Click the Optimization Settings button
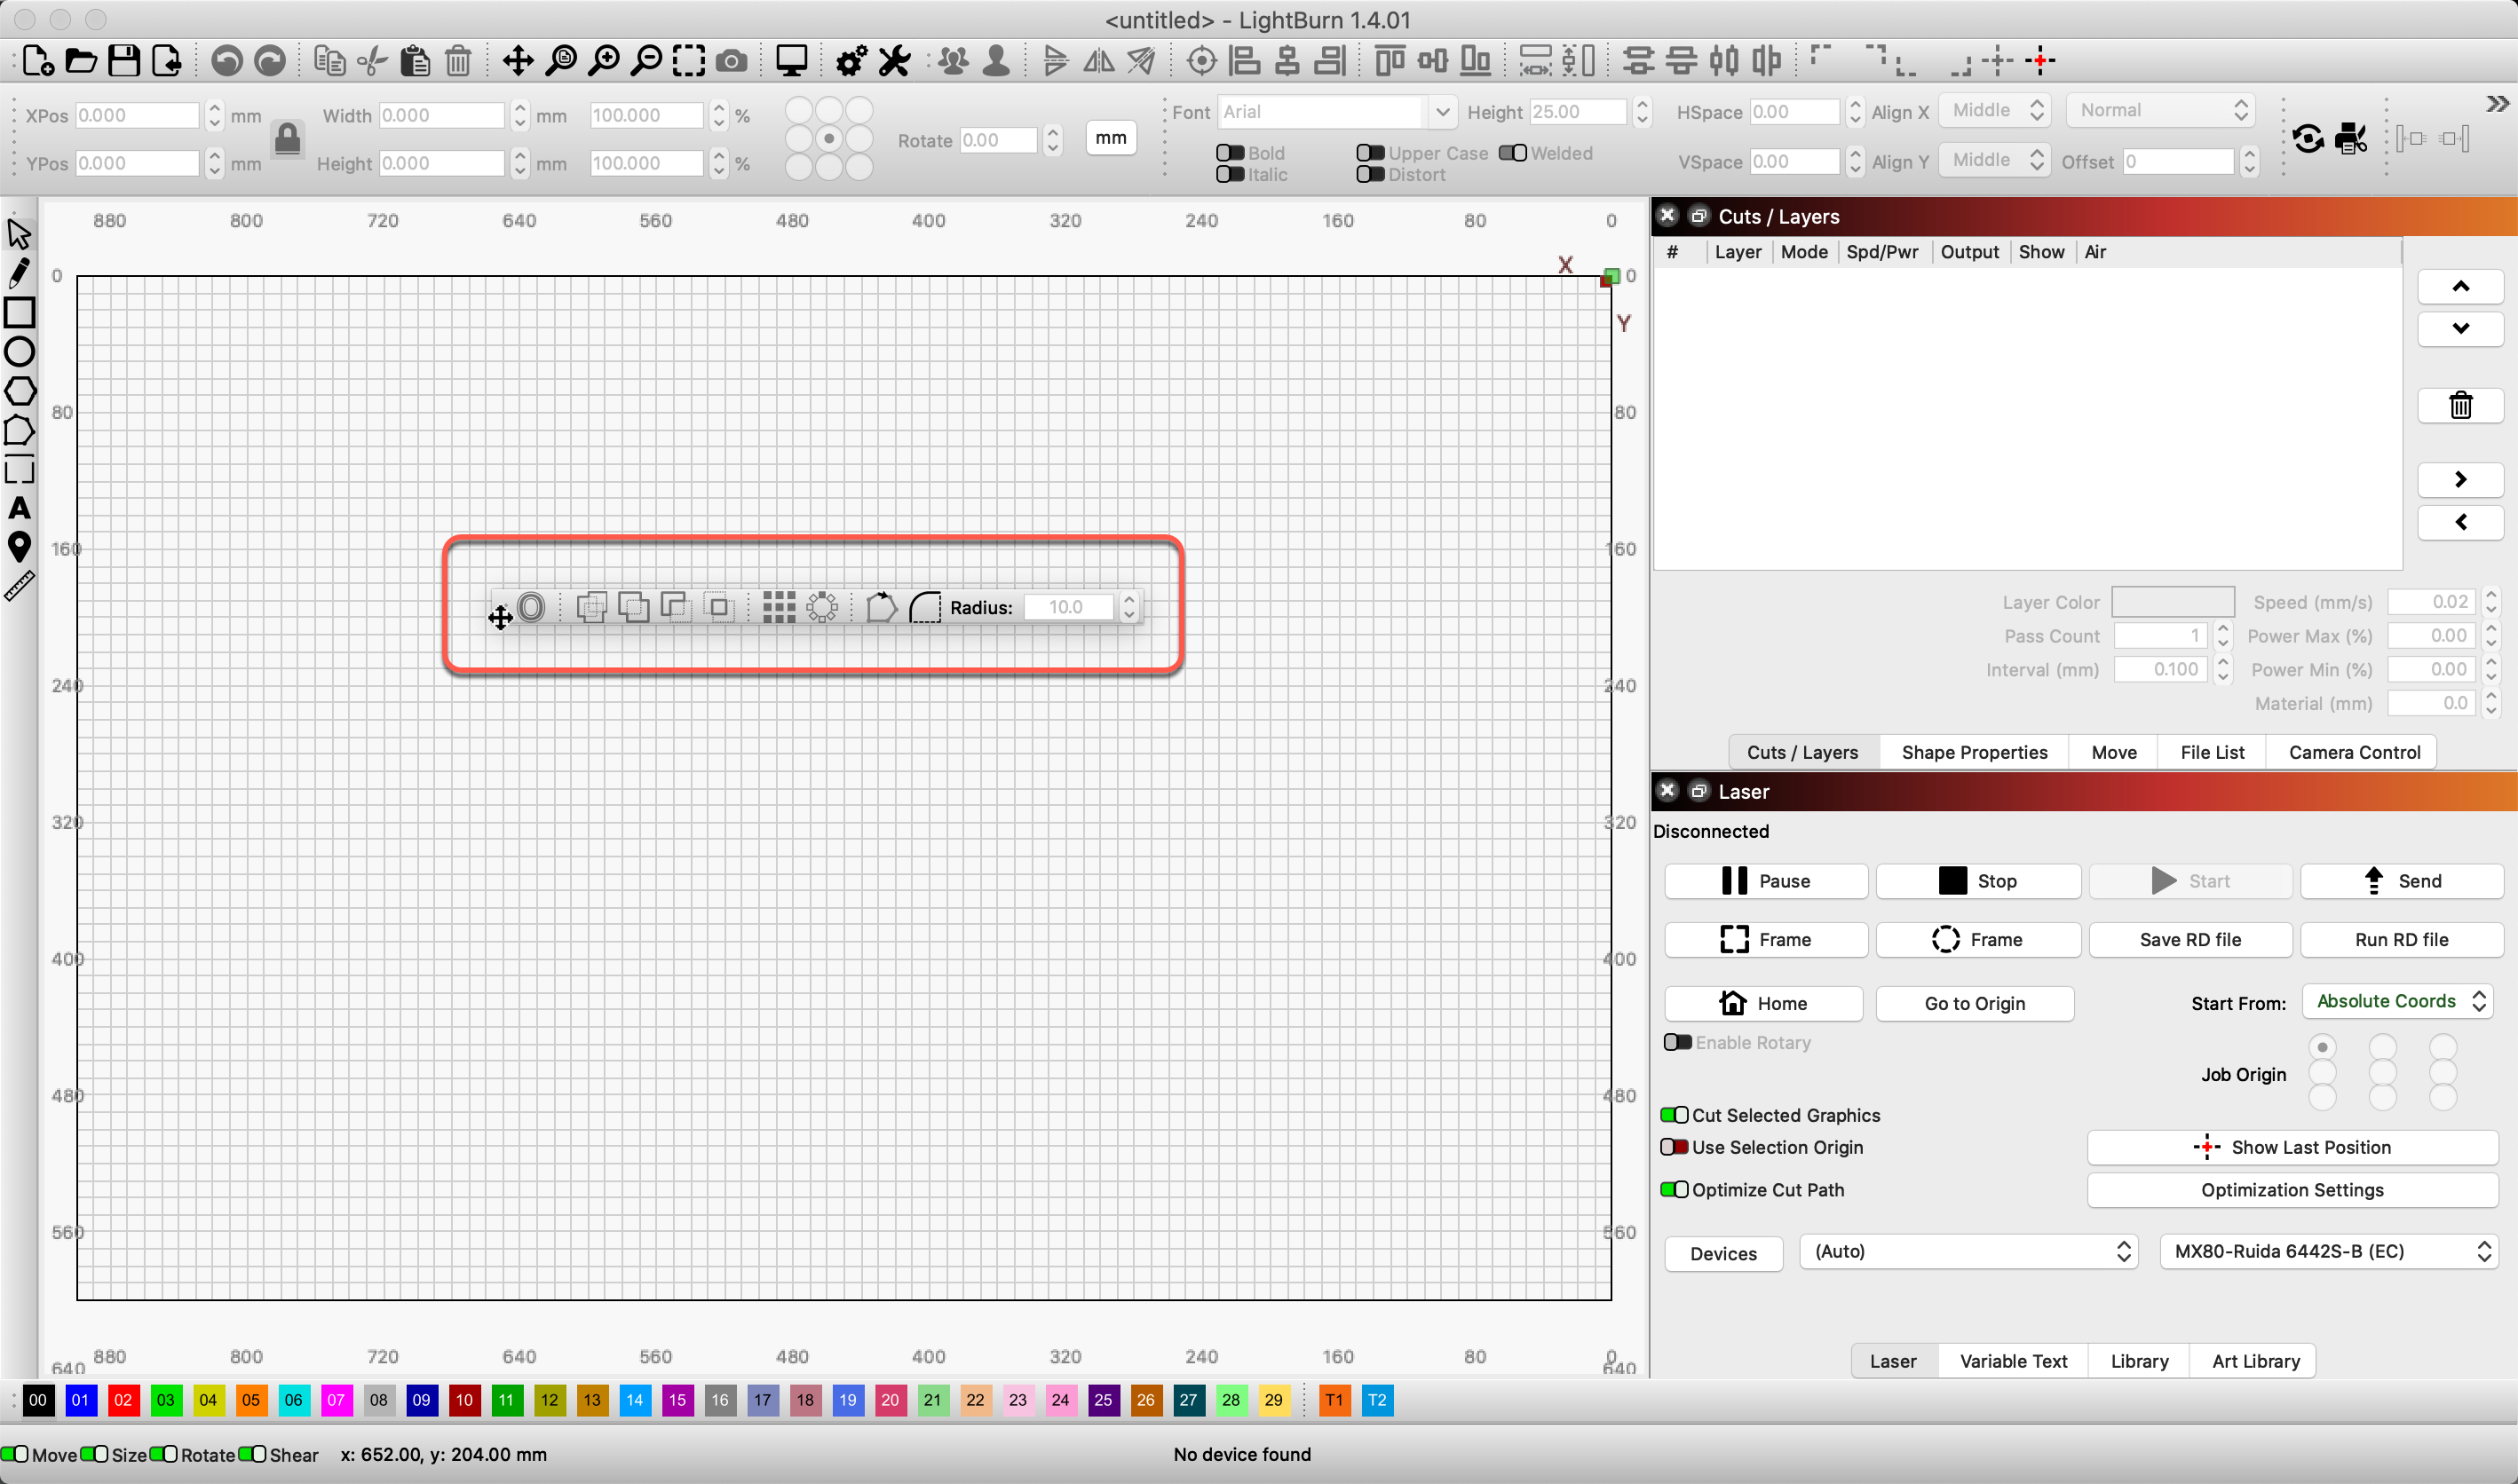The height and width of the screenshot is (1484, 2518). (2292, 1190)
